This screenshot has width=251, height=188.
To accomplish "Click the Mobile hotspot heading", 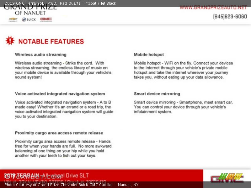I will 149,55.
